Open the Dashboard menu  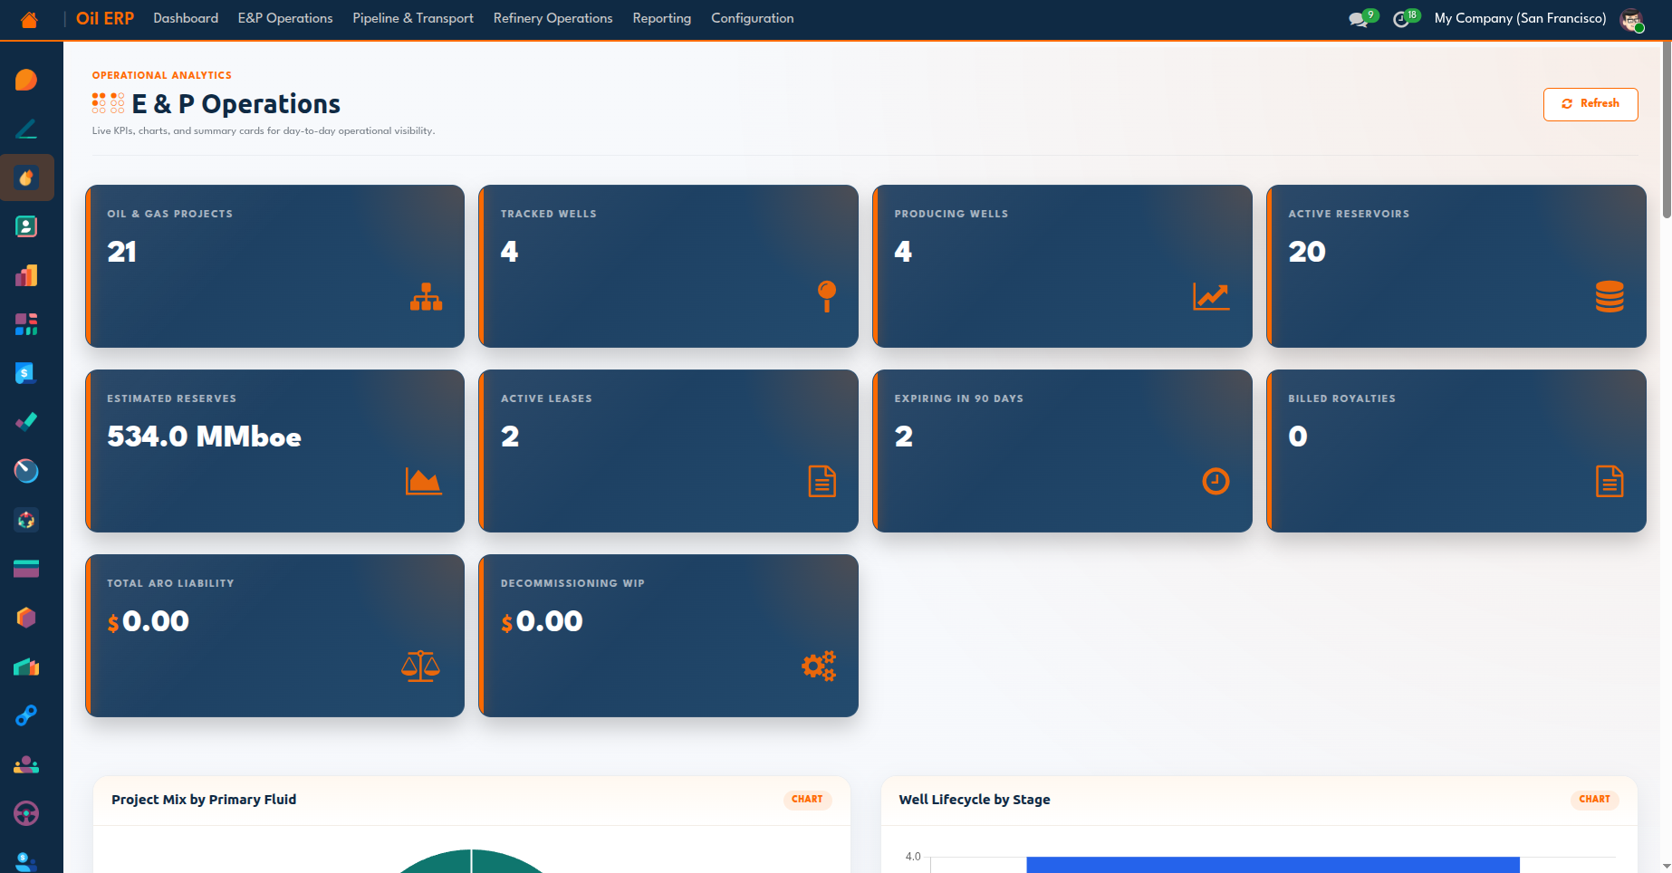(x=186, y=18)
